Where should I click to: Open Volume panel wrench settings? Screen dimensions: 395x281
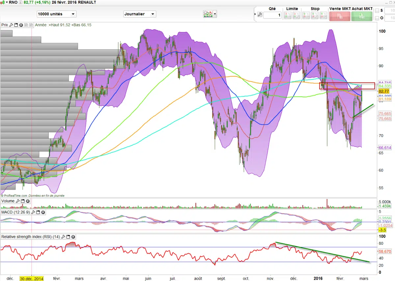point(18,201)
